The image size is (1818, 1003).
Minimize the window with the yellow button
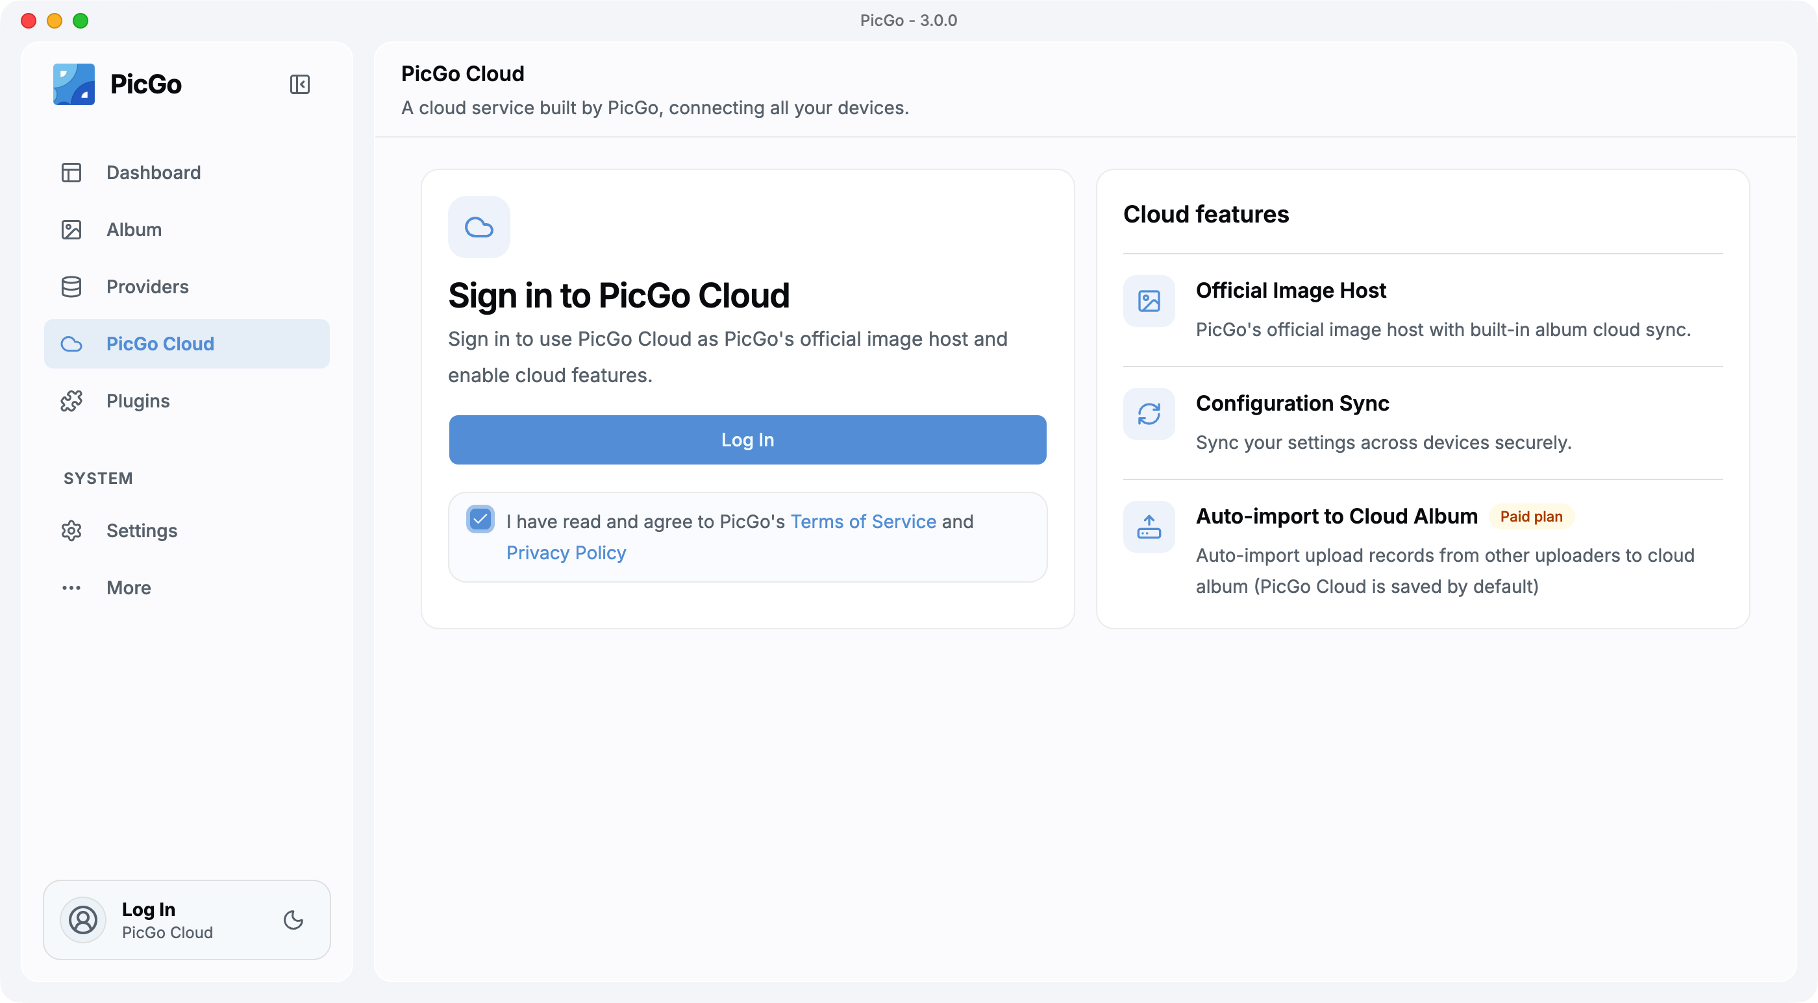[x=55, y=21]
